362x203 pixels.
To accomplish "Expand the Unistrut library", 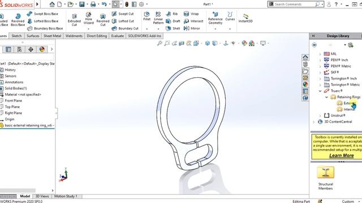I will [x=320, y=116].
